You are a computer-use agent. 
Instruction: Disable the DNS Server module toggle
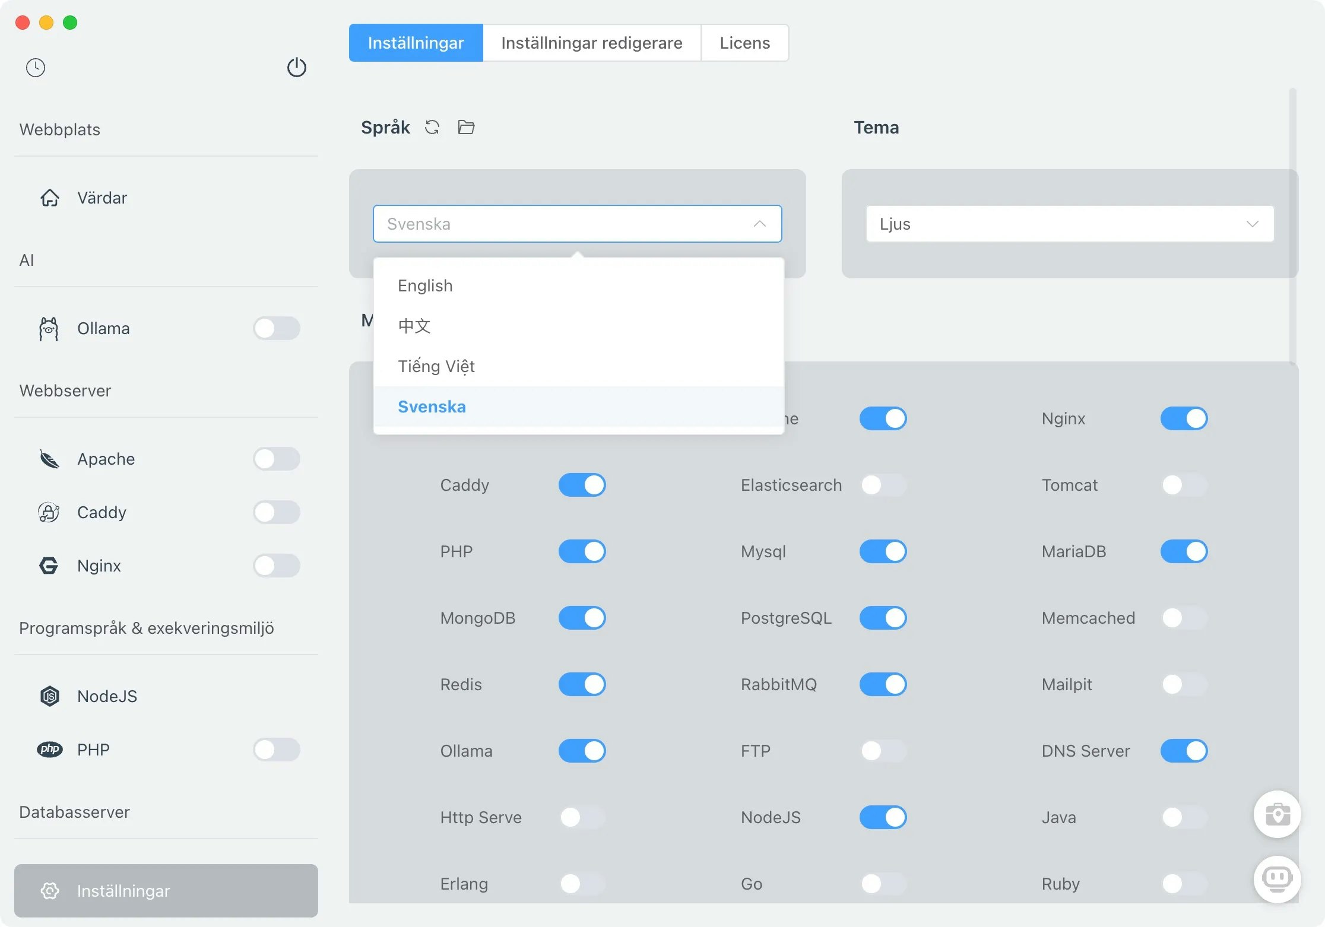coord(1184,751)
